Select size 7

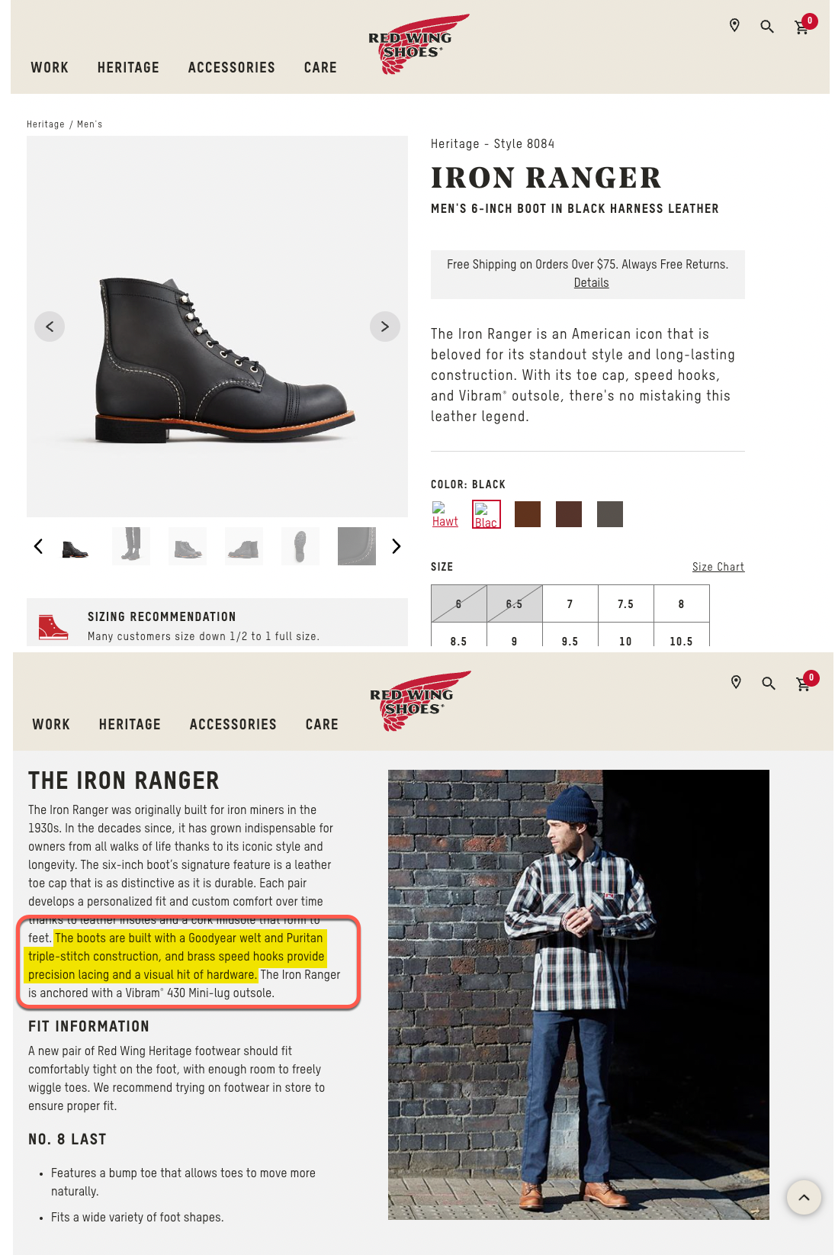(570, 603)
